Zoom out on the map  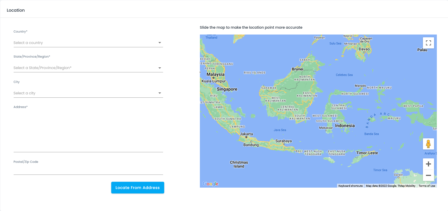(x=428, y=175)
